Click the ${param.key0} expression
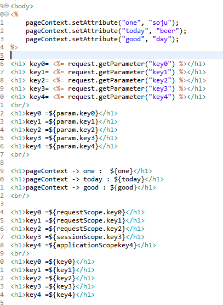 point(73,113)
